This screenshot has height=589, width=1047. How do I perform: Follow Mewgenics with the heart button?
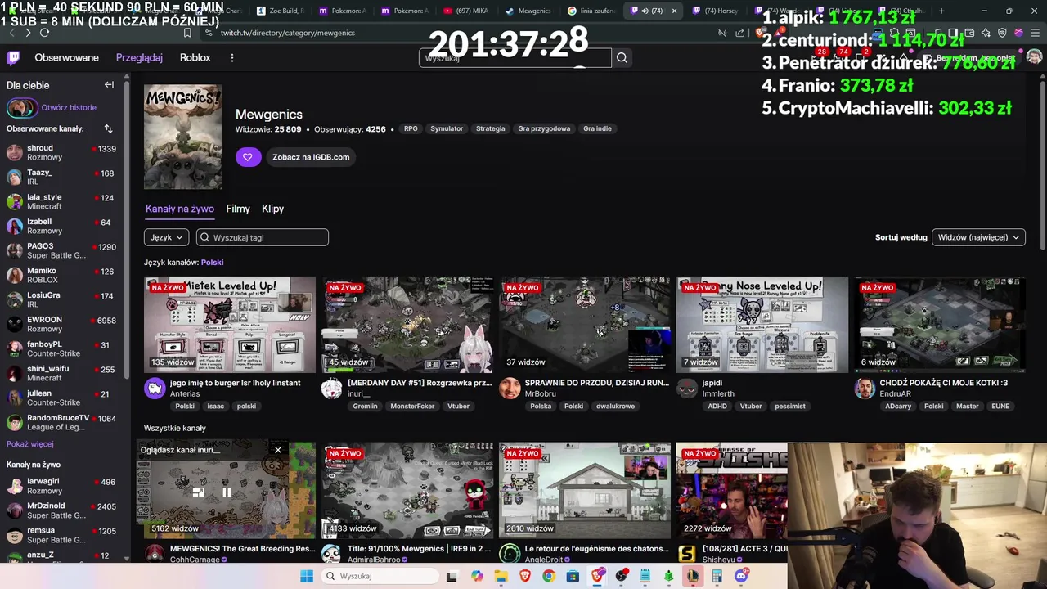(249, 157)
